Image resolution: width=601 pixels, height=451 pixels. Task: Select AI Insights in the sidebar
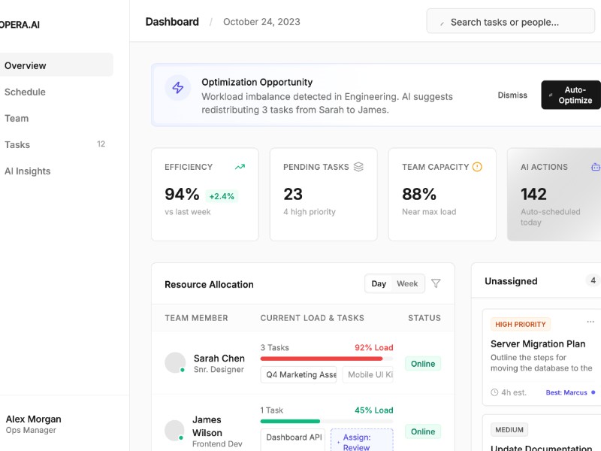28,171
